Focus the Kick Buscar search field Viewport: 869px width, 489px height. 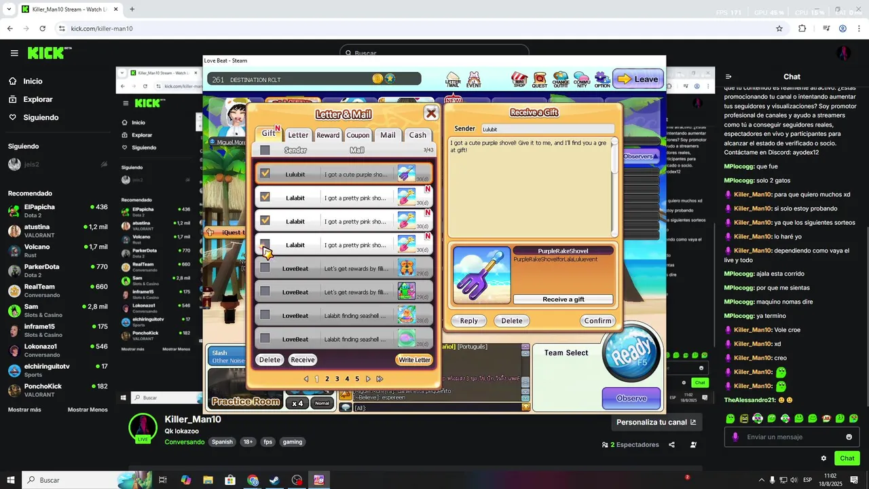pos(434,53)
